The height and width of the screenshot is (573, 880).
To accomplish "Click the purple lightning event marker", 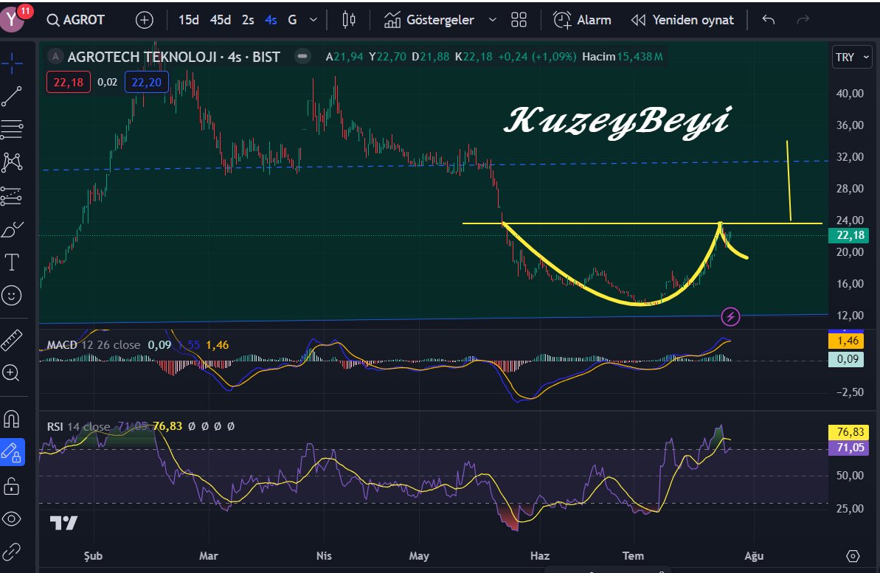I will [x=730, y=316].
